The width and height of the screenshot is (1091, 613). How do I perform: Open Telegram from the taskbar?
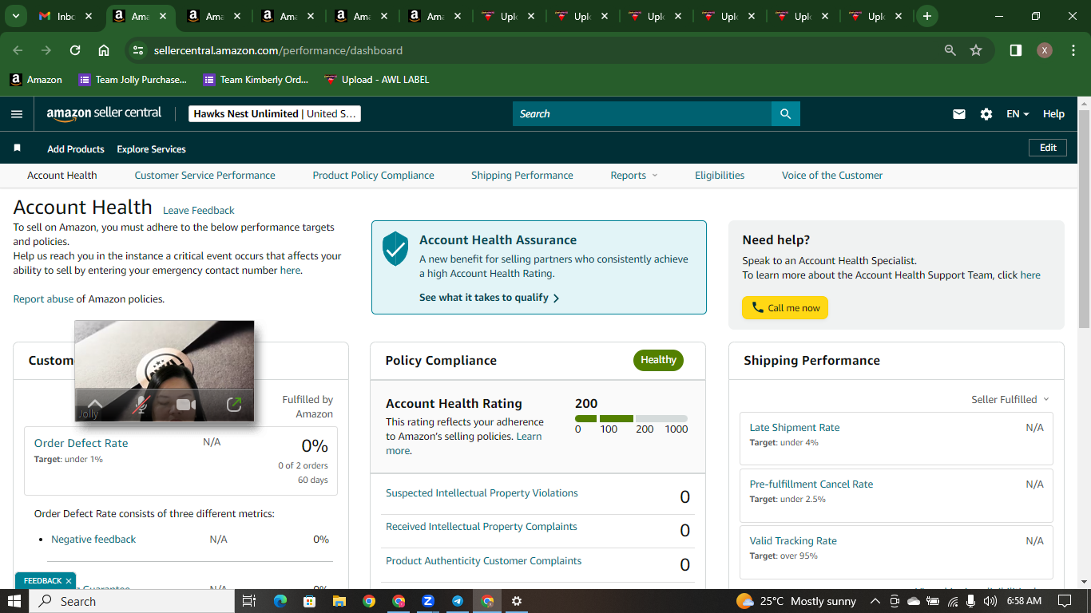(x=458, y=601)
